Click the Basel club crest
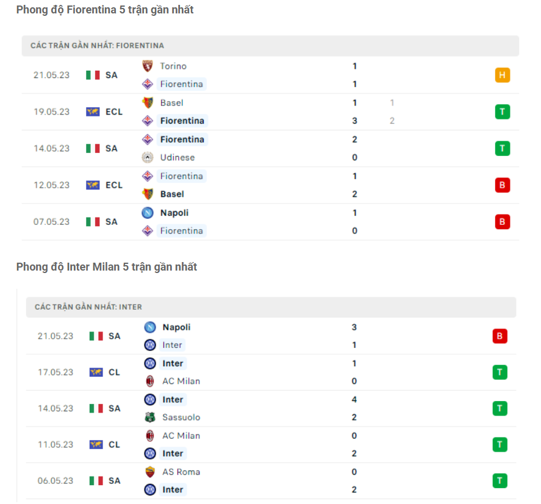Image resolution: width=541 pixels, height=504 pixels. (x=148, y=103)
